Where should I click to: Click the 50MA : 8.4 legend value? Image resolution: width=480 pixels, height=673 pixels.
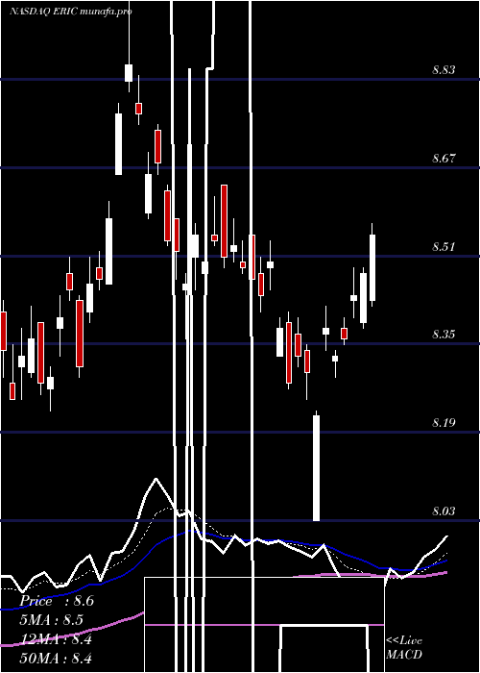pyautogui.click(x=56, y=658)
